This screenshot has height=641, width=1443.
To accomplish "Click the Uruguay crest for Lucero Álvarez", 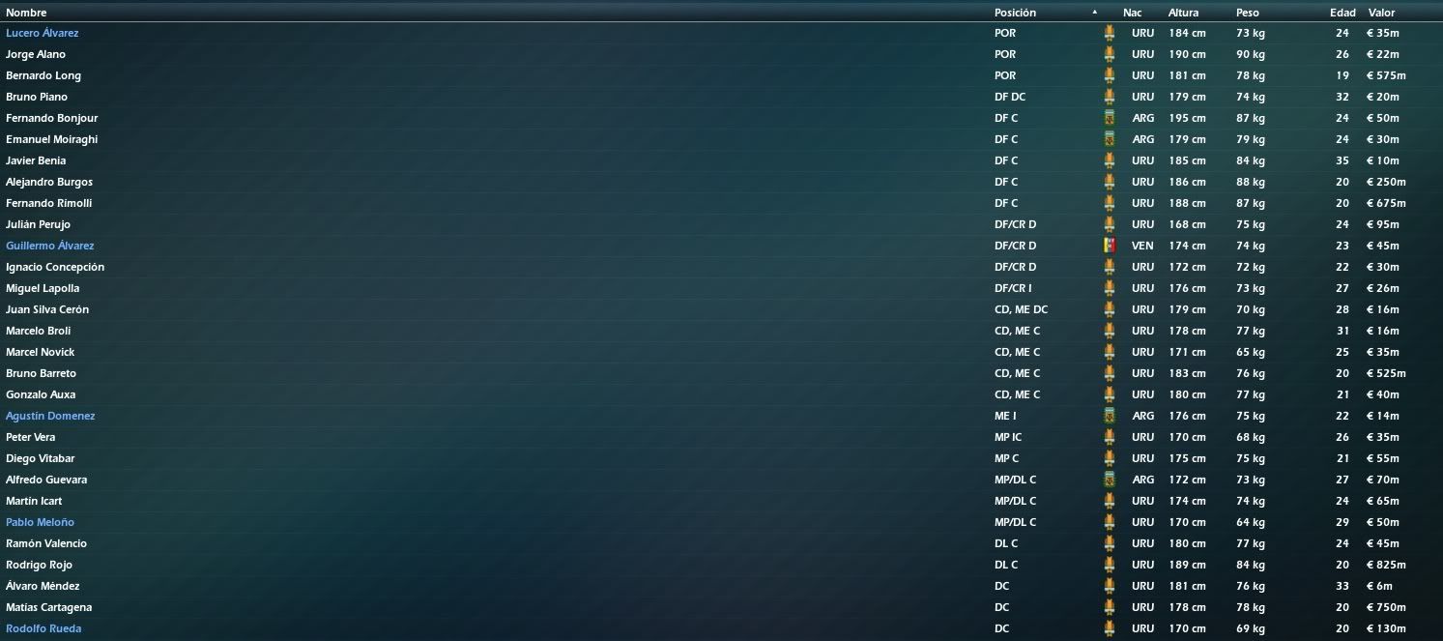I will point(1110,33).
